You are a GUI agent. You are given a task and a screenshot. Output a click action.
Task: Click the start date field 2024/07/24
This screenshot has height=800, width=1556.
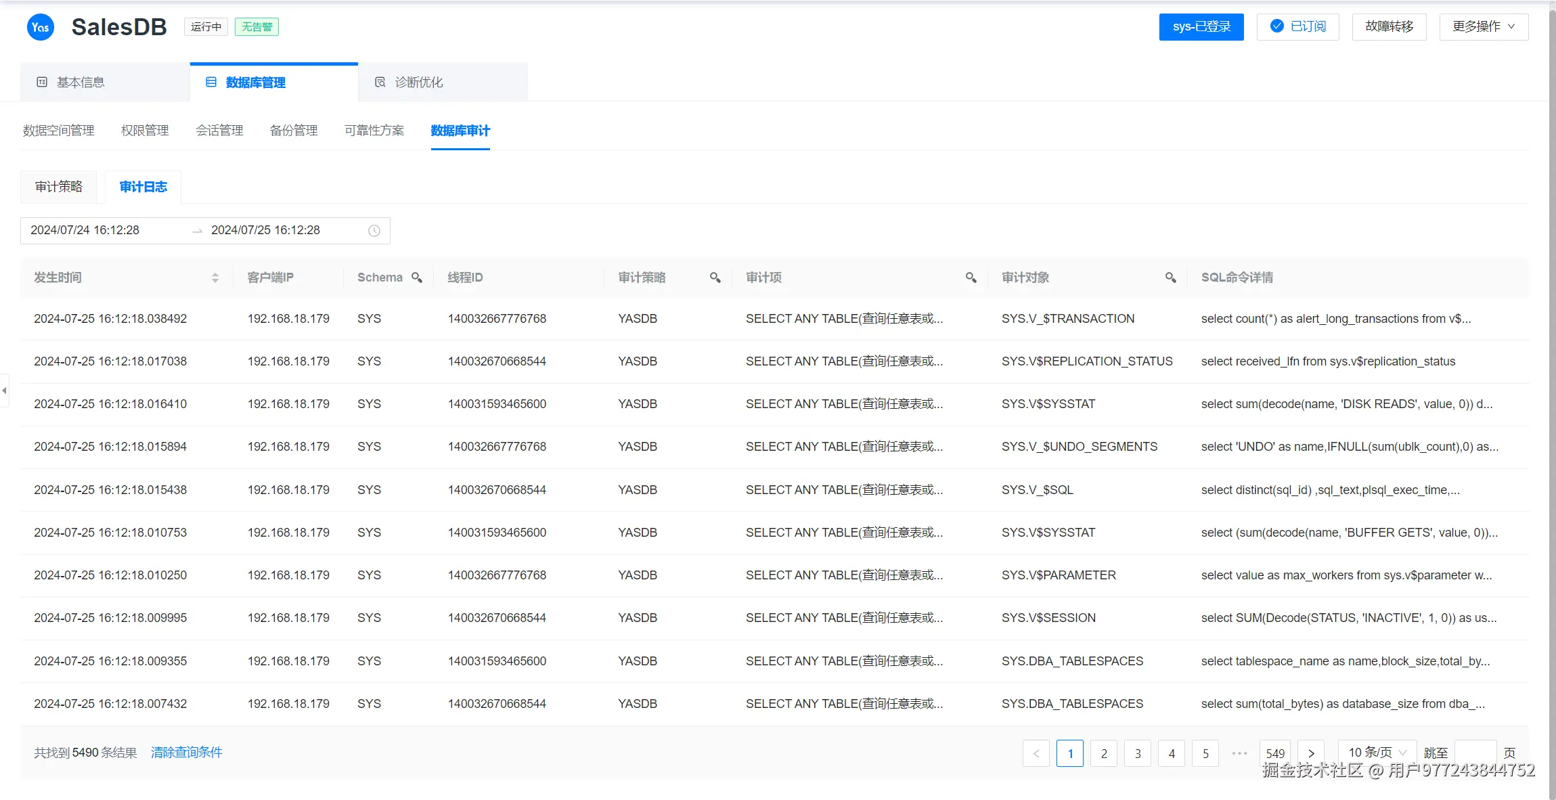pos(85,231)
